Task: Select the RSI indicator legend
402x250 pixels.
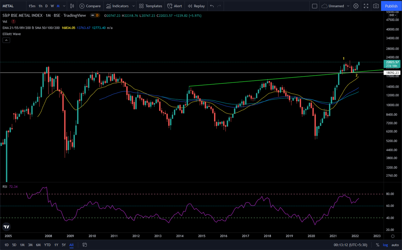Action: pos(5,186)
